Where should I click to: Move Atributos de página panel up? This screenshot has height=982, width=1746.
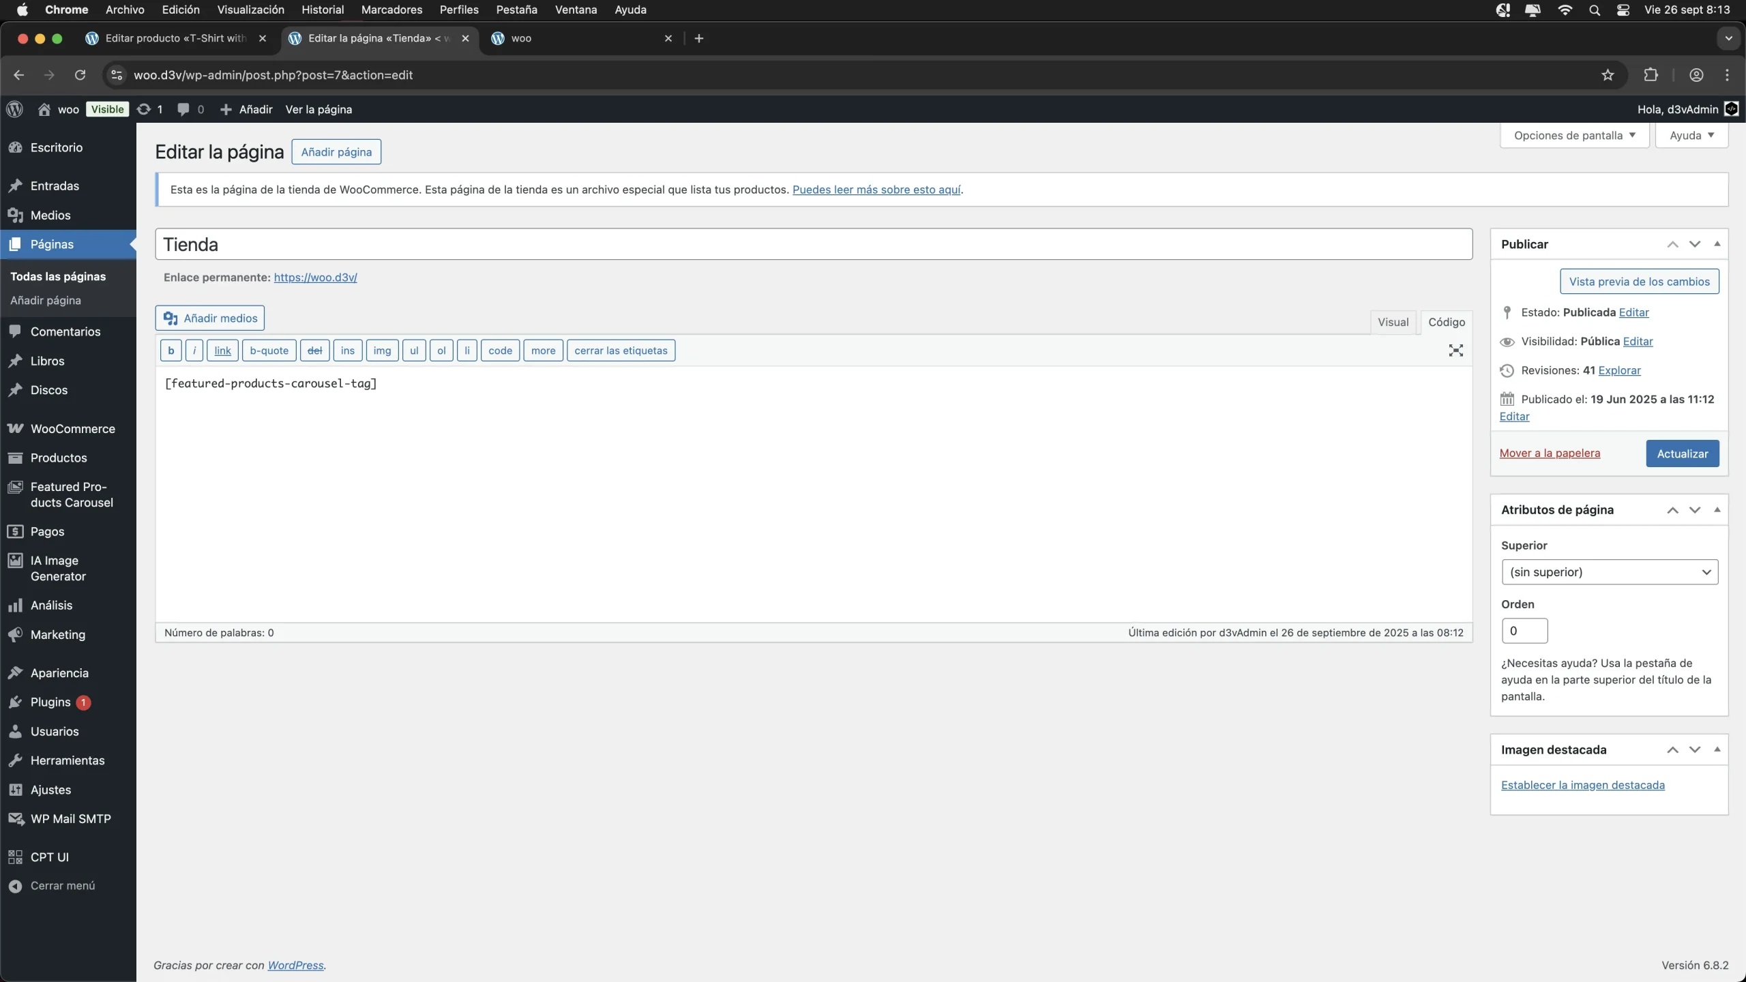1672,510
